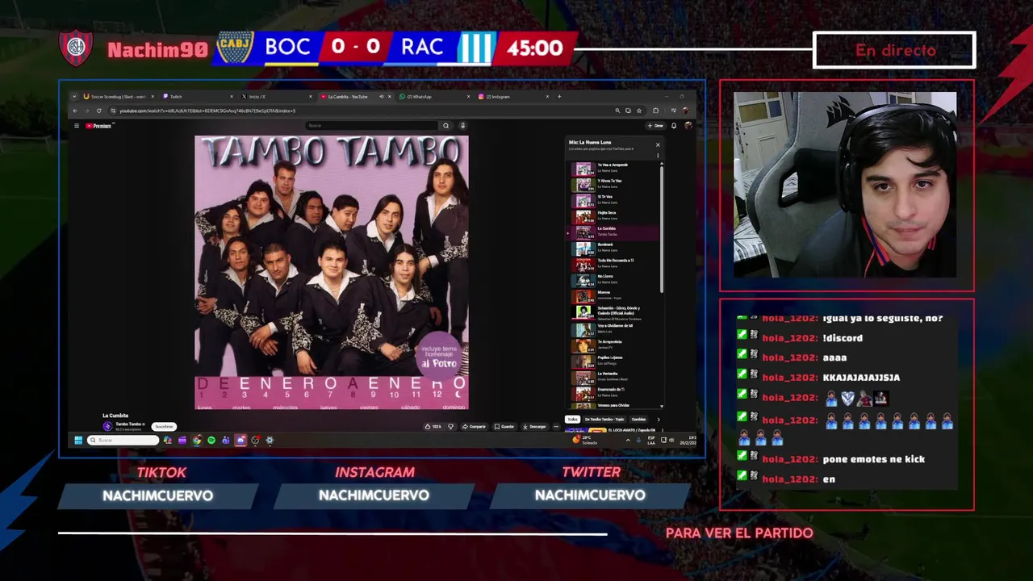Select the Cumbias filter chip
Image resolution: width=1033 pixels, height=581 pixels.
638,419
